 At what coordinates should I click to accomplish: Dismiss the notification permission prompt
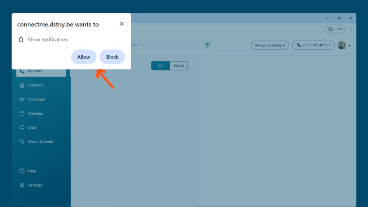121,24
